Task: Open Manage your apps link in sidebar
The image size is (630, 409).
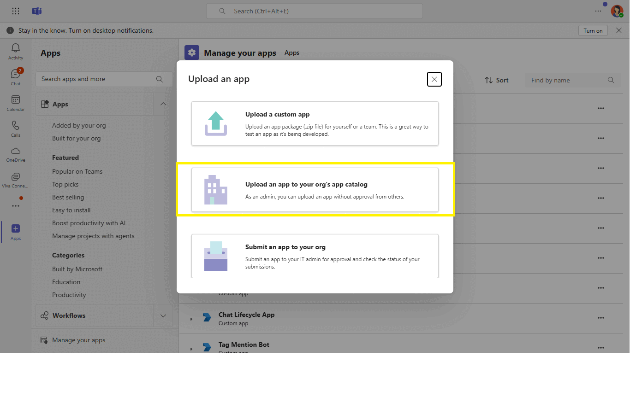Action: 79,340
